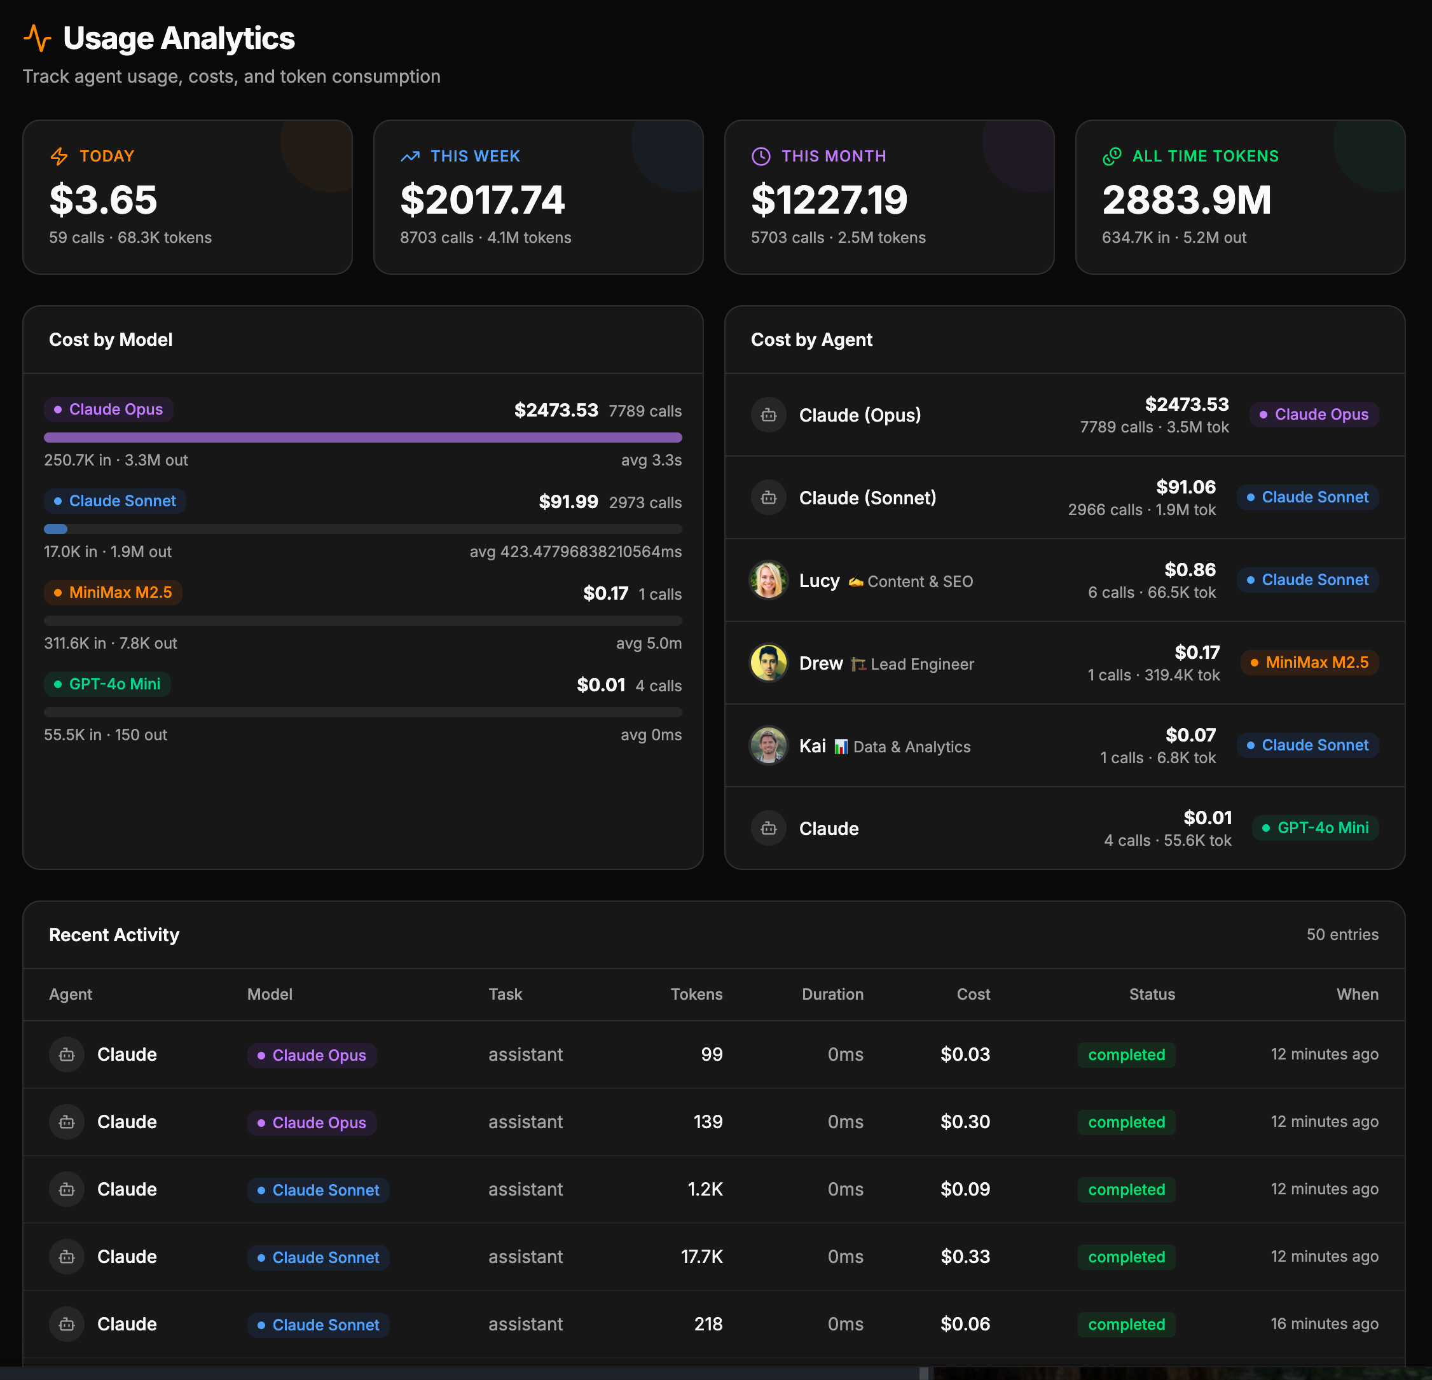Expand the Claude Sonnet entry in Cost by Model
The width and height of the screenshot is (1432, 1380).
(x=114, y=501)
